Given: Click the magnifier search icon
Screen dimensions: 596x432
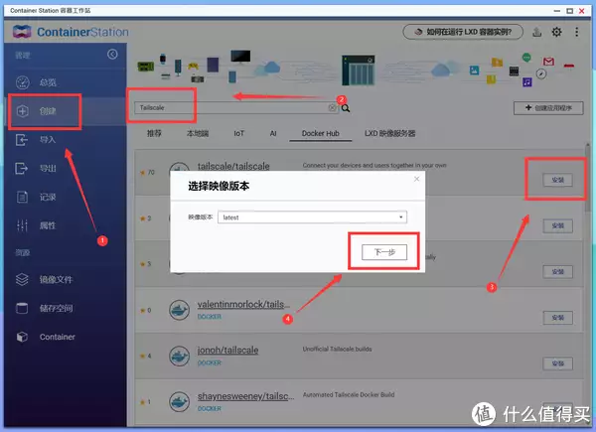Looking at the screenshot, I should [x=346, y=108].
